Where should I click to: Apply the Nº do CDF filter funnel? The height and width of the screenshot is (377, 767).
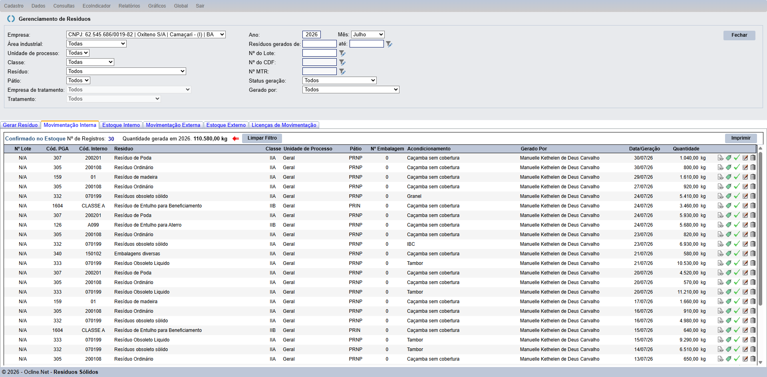tap(342, 62)
